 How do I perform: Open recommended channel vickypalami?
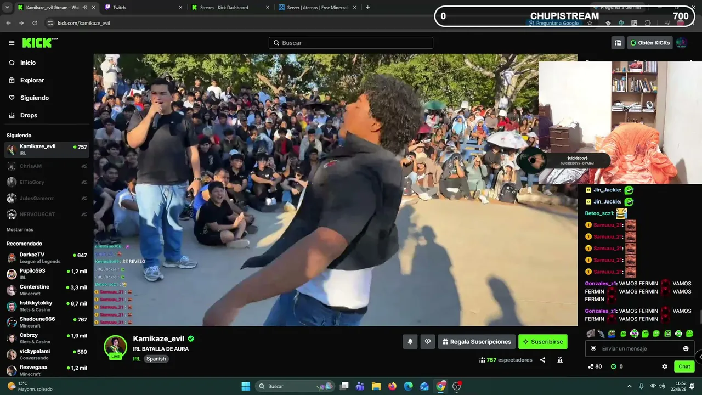click(x=47, y=354)
